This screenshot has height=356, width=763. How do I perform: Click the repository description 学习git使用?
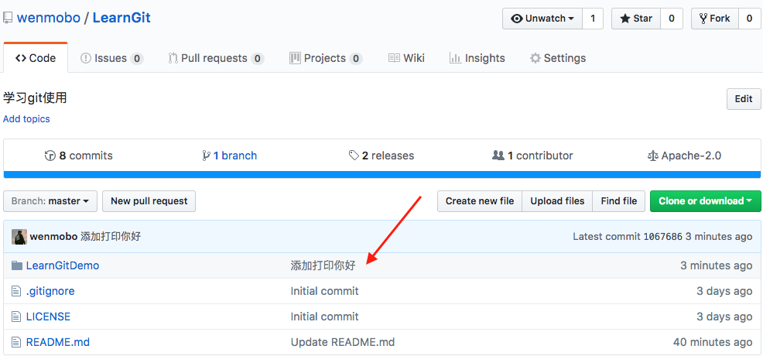coord(35,98)
